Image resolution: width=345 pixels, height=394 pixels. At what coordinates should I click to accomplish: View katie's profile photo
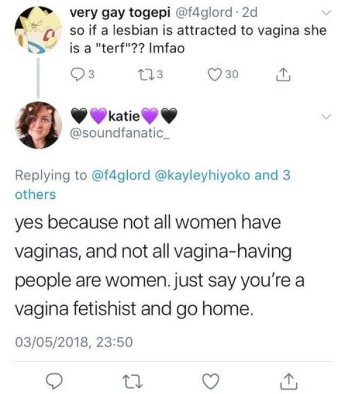(x=37, y=125)
